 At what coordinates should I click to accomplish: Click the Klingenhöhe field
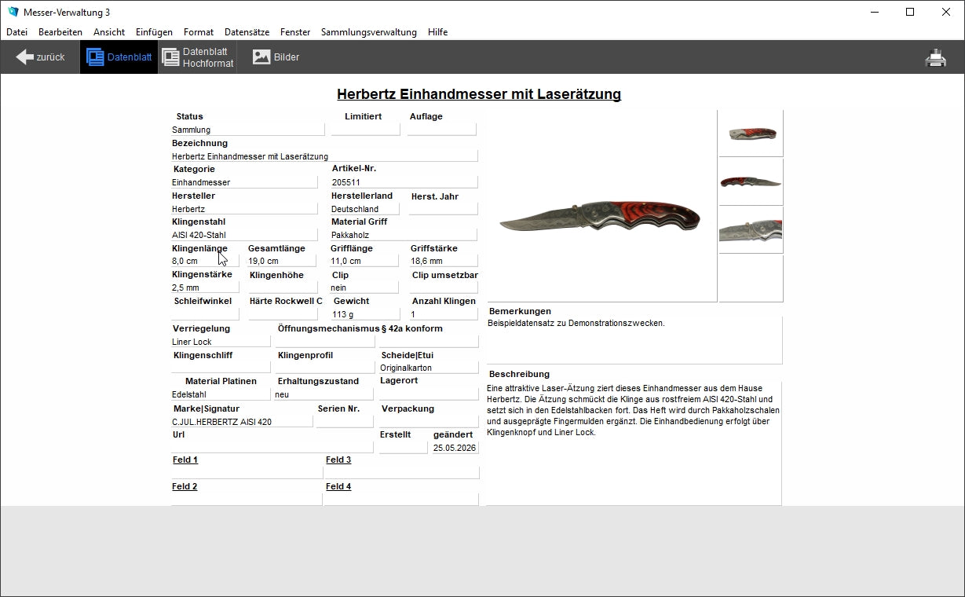(x=283, y=288)
